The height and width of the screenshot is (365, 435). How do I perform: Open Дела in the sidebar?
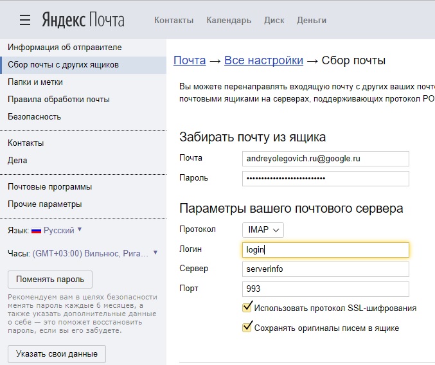pos(84,160)
